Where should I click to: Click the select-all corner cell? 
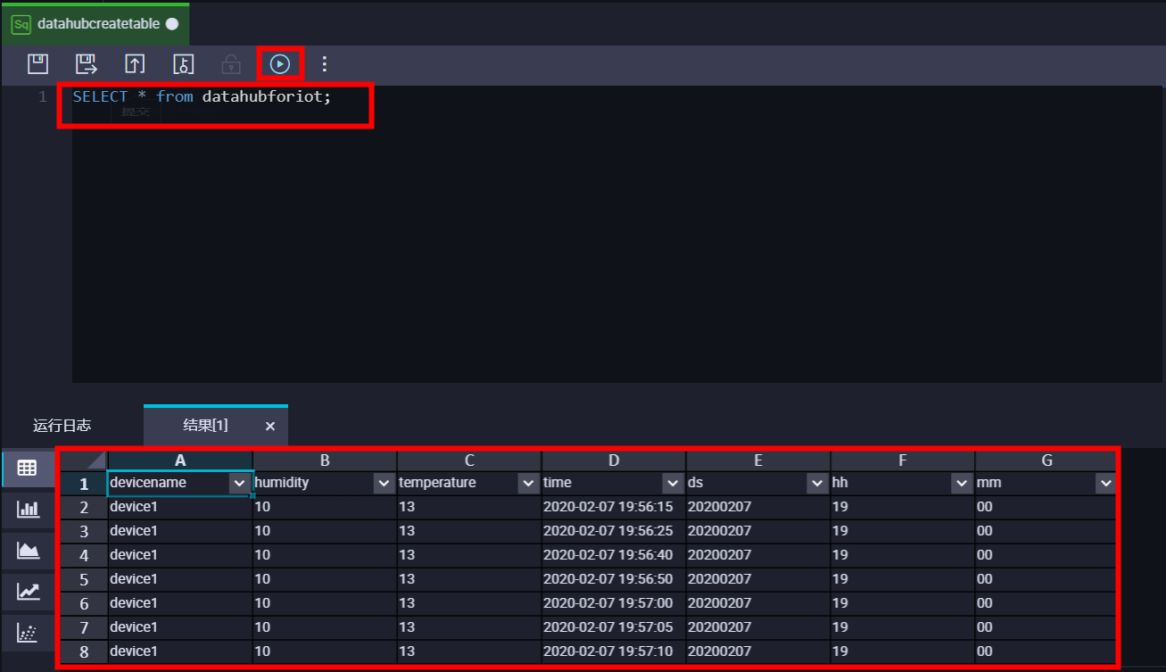click(84, 460)
